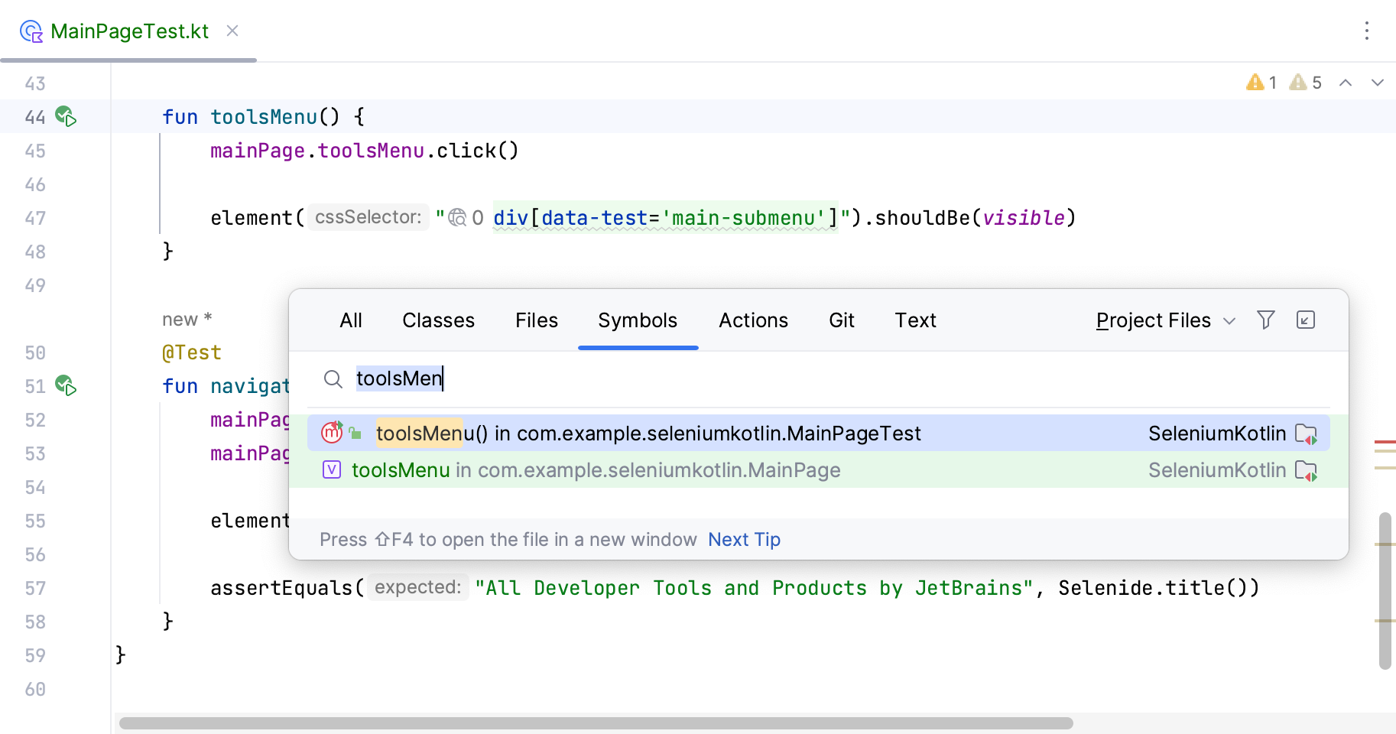1396x734 pixels.
Task: Open results in Find tool window
Action: tap(1305, 320)
